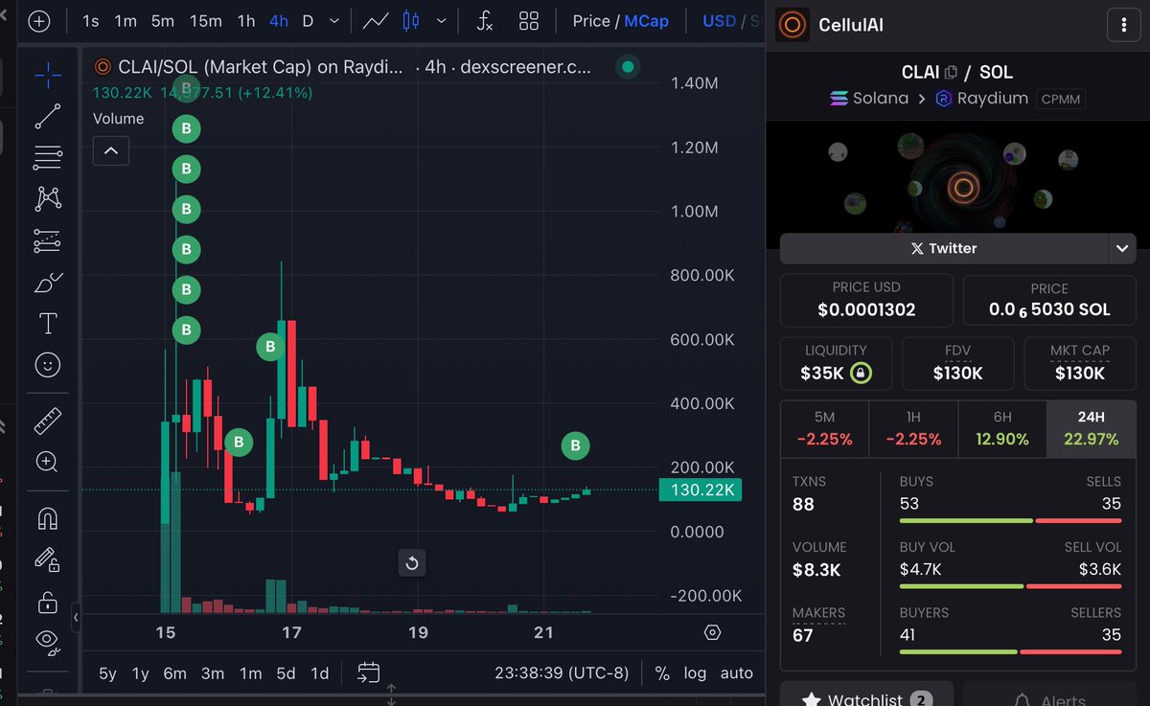Click the add symbol plus icon
This screenshot has height=706, width=1150.
38,20
